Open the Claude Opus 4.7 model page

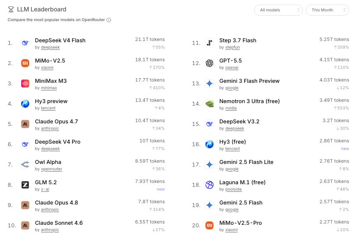pyautogui.click(x=56, y=121)
